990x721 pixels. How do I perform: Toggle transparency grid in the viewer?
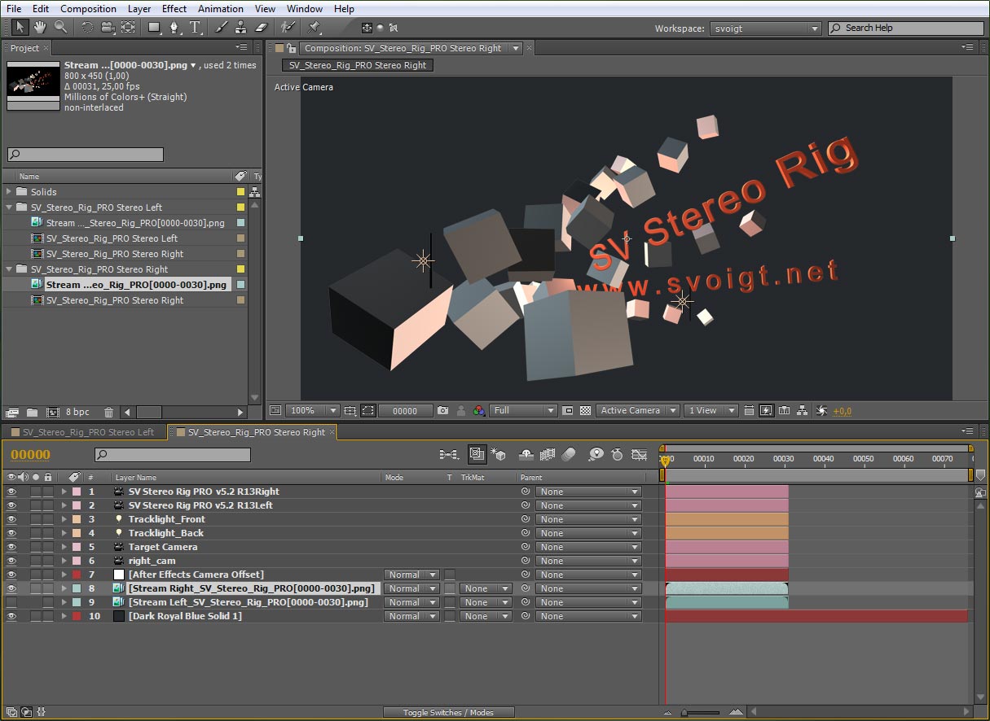pos(585,411)
